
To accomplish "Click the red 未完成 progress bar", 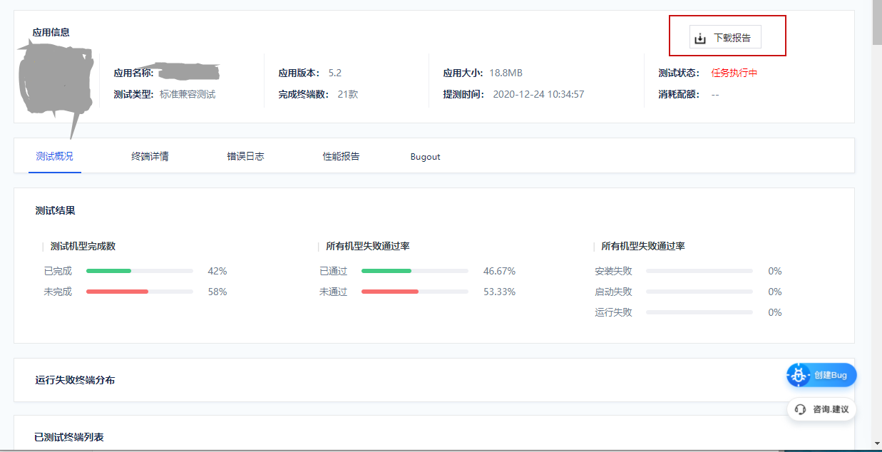I will (140, 292).
